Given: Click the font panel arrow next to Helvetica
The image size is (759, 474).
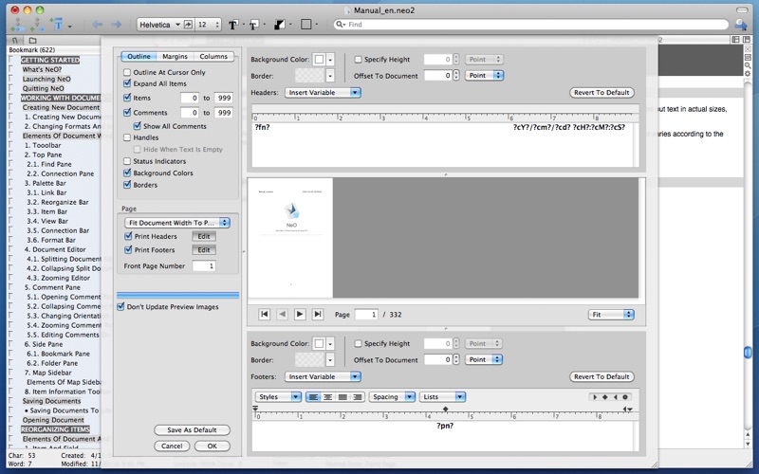Looking at the screenshot, I should click(x=188, y=25).
